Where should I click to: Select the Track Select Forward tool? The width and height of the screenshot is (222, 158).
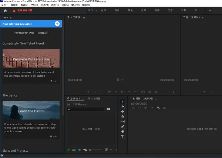coord(122,106)
